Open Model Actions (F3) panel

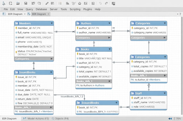(38, 119)
